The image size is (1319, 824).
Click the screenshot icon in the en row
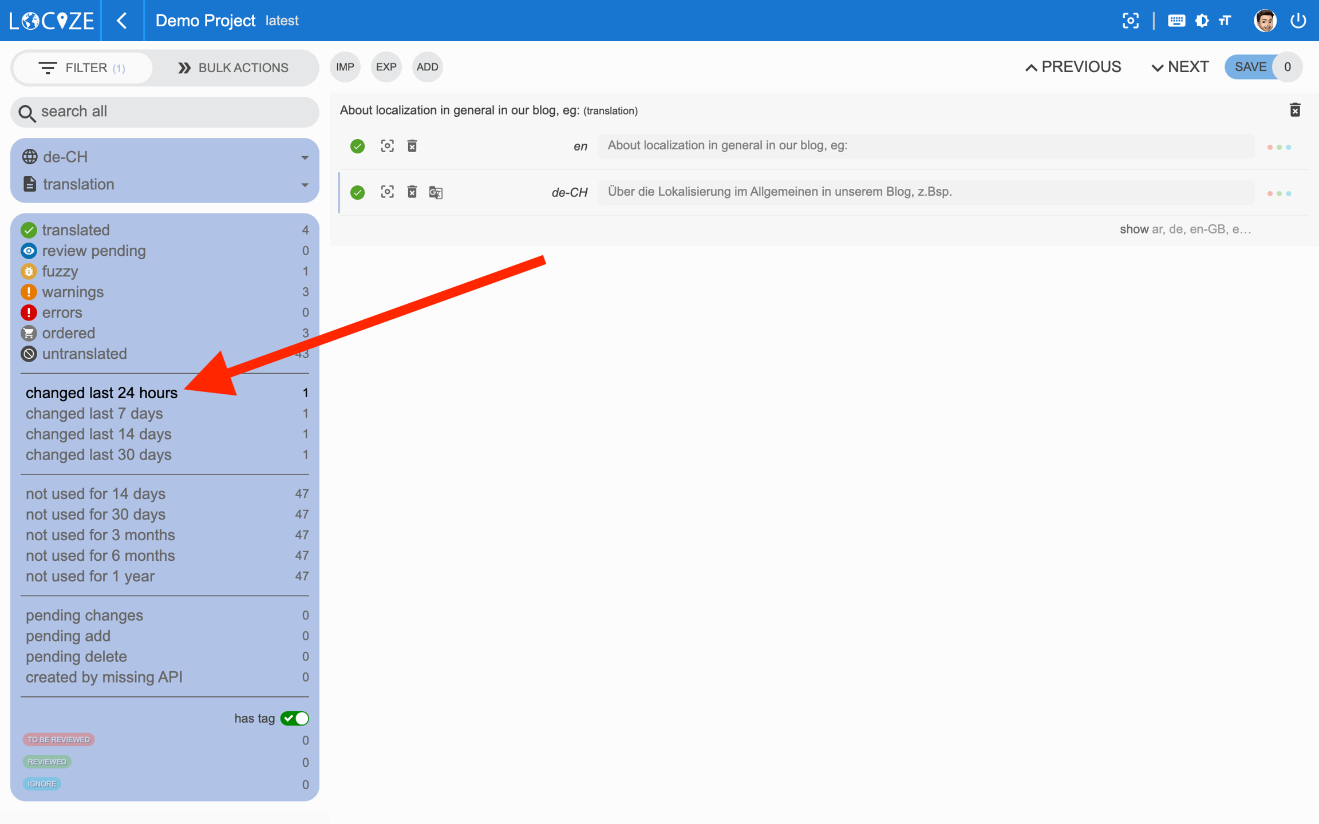click(387, 146)
